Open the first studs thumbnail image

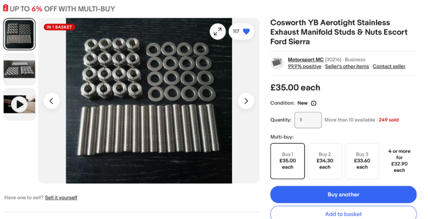[19, 35]
